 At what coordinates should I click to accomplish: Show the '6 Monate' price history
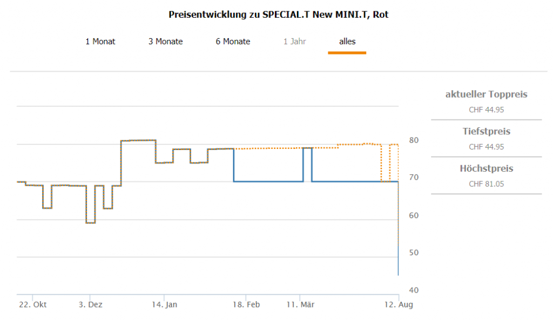coord(233,42)
